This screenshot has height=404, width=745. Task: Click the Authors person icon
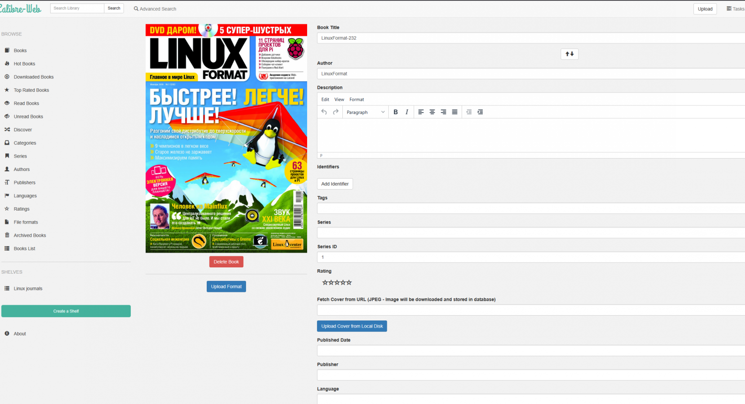pos(7,169)
